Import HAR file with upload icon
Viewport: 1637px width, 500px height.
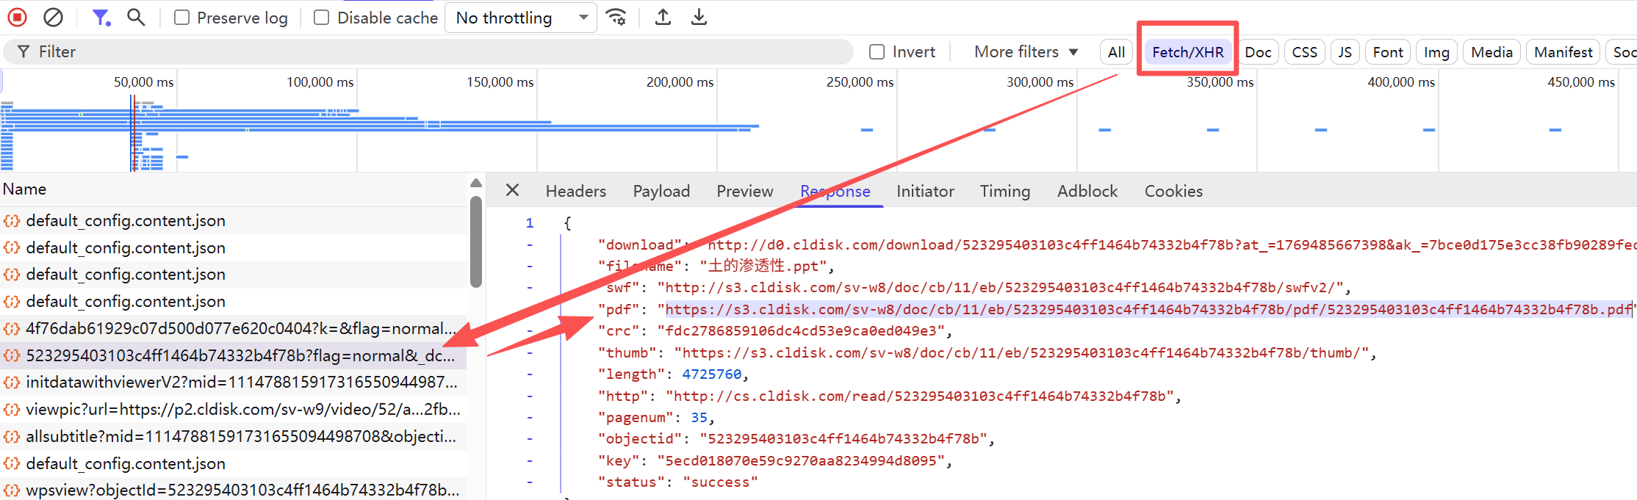click(663, 17)
